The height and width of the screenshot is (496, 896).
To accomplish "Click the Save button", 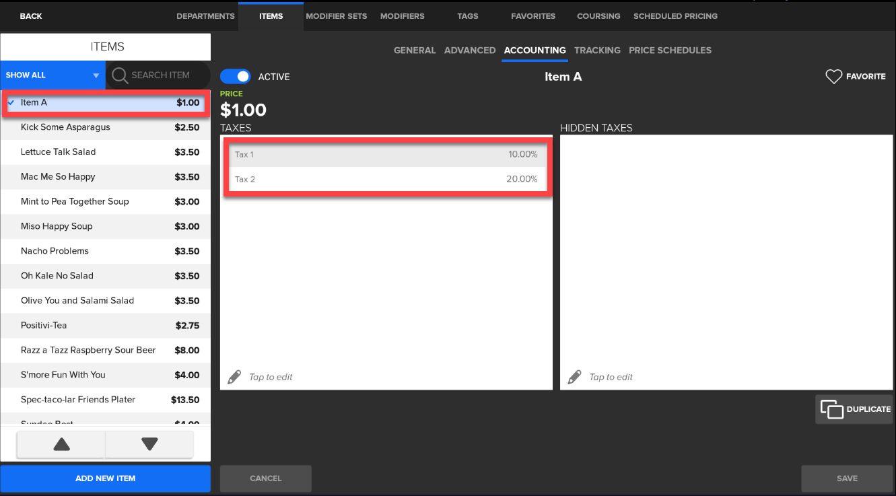I will point(847,479).
